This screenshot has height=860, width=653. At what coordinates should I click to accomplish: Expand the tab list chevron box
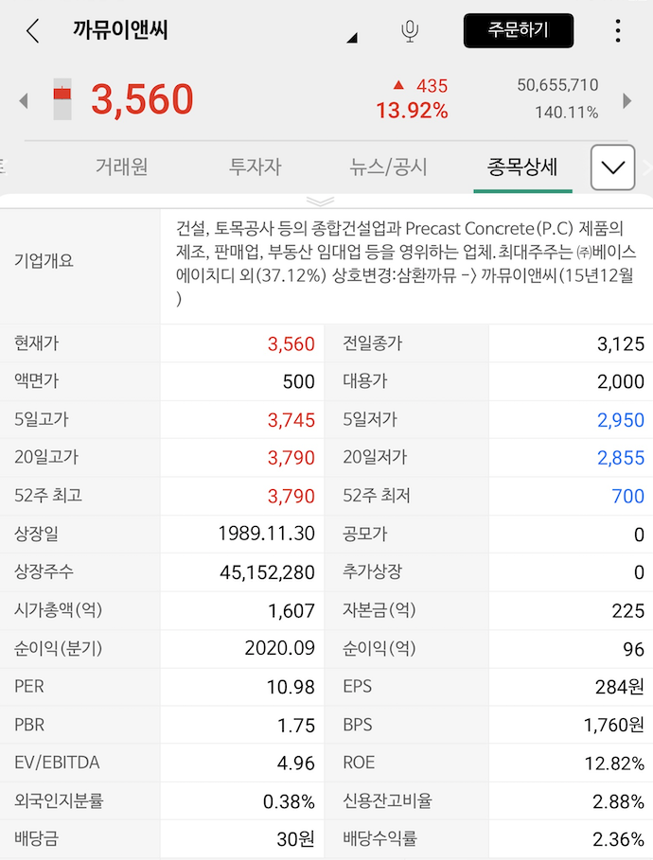(x=613, y=167)
